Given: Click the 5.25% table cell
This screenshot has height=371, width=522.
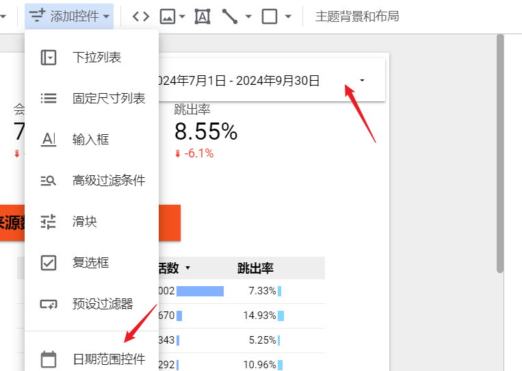Looking at the screenshot, I should coord(262,340).
